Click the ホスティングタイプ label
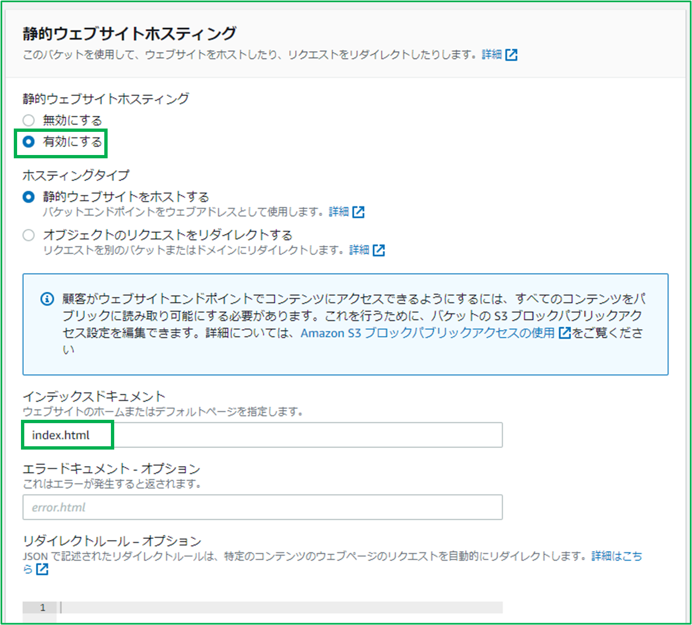This screenshot has width=692, height=625. point(76,175)
